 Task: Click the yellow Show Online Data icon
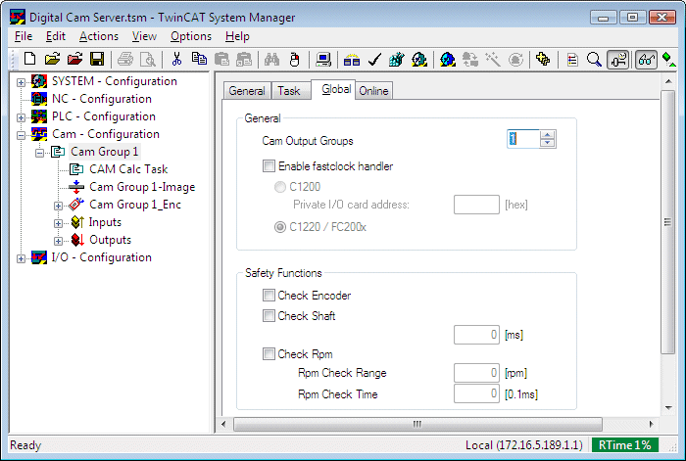click(x=543, y=59)
